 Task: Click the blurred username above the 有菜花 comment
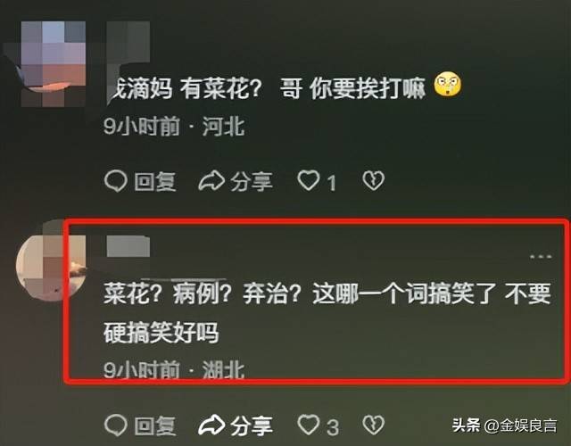[x=128, y=44]
